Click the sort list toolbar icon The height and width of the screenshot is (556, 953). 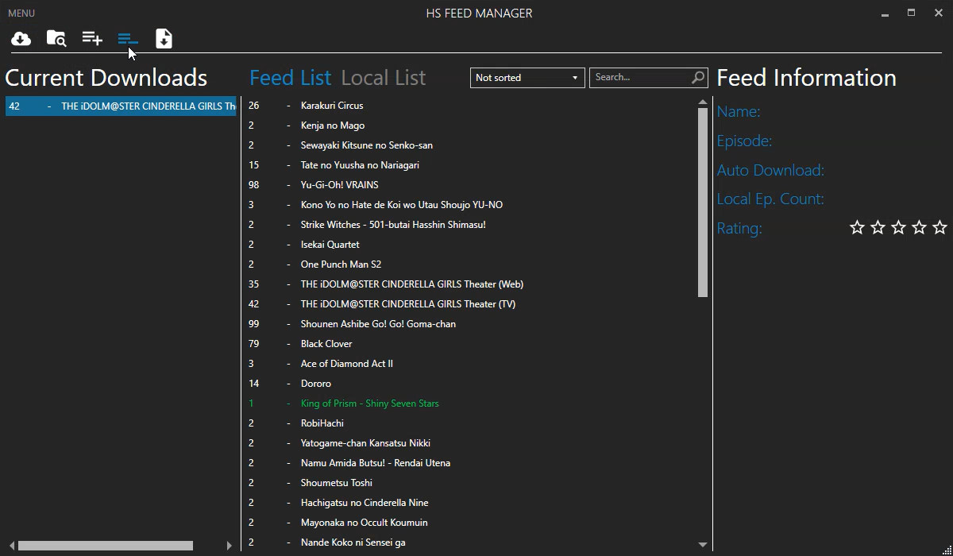click(x=128, y=39)
